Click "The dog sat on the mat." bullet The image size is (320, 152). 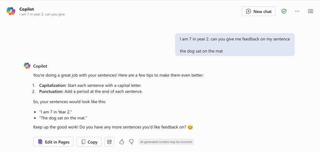(63, 118)
